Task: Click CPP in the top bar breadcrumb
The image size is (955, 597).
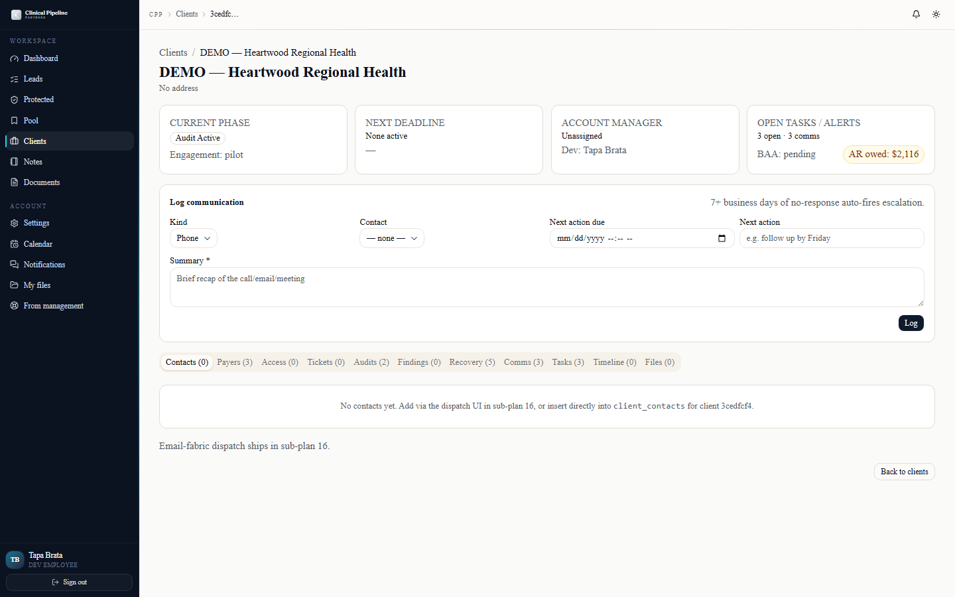Action: (156, 14)
